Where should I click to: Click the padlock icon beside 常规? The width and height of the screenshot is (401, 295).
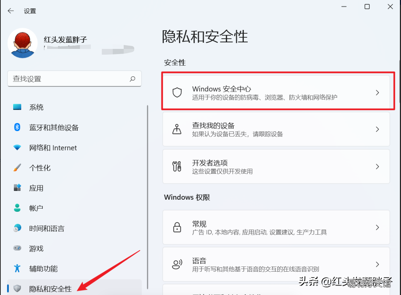pyautogui.click(x=177, y=227)
